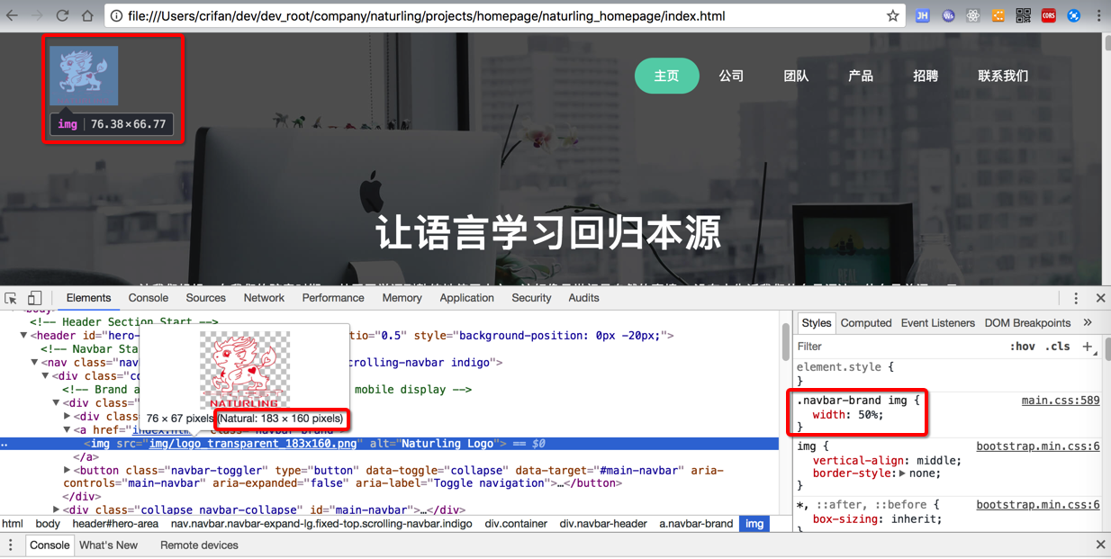Click the 联系我们 nav link

click(1003, 76)
